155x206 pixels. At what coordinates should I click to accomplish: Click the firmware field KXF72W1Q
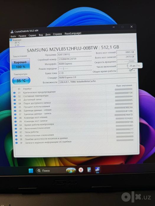pyautogui.click(x=75, y=54)
